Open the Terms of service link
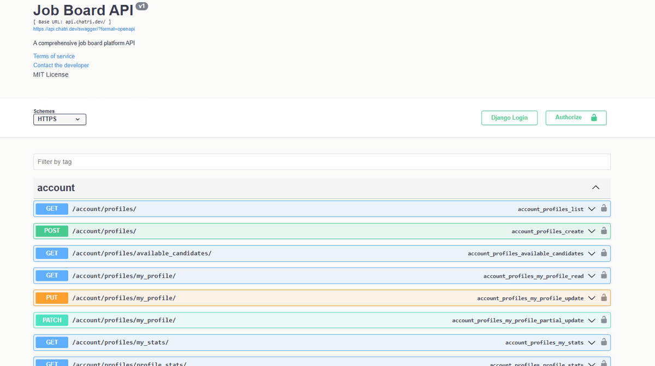 (53, 56)
